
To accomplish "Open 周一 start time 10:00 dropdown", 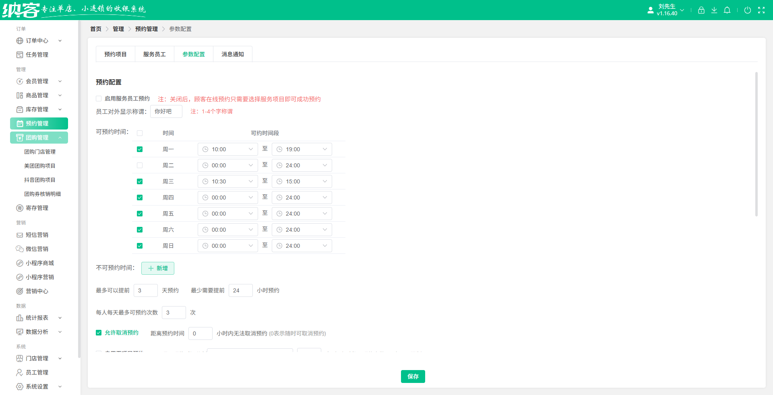I will click(228, 149).
